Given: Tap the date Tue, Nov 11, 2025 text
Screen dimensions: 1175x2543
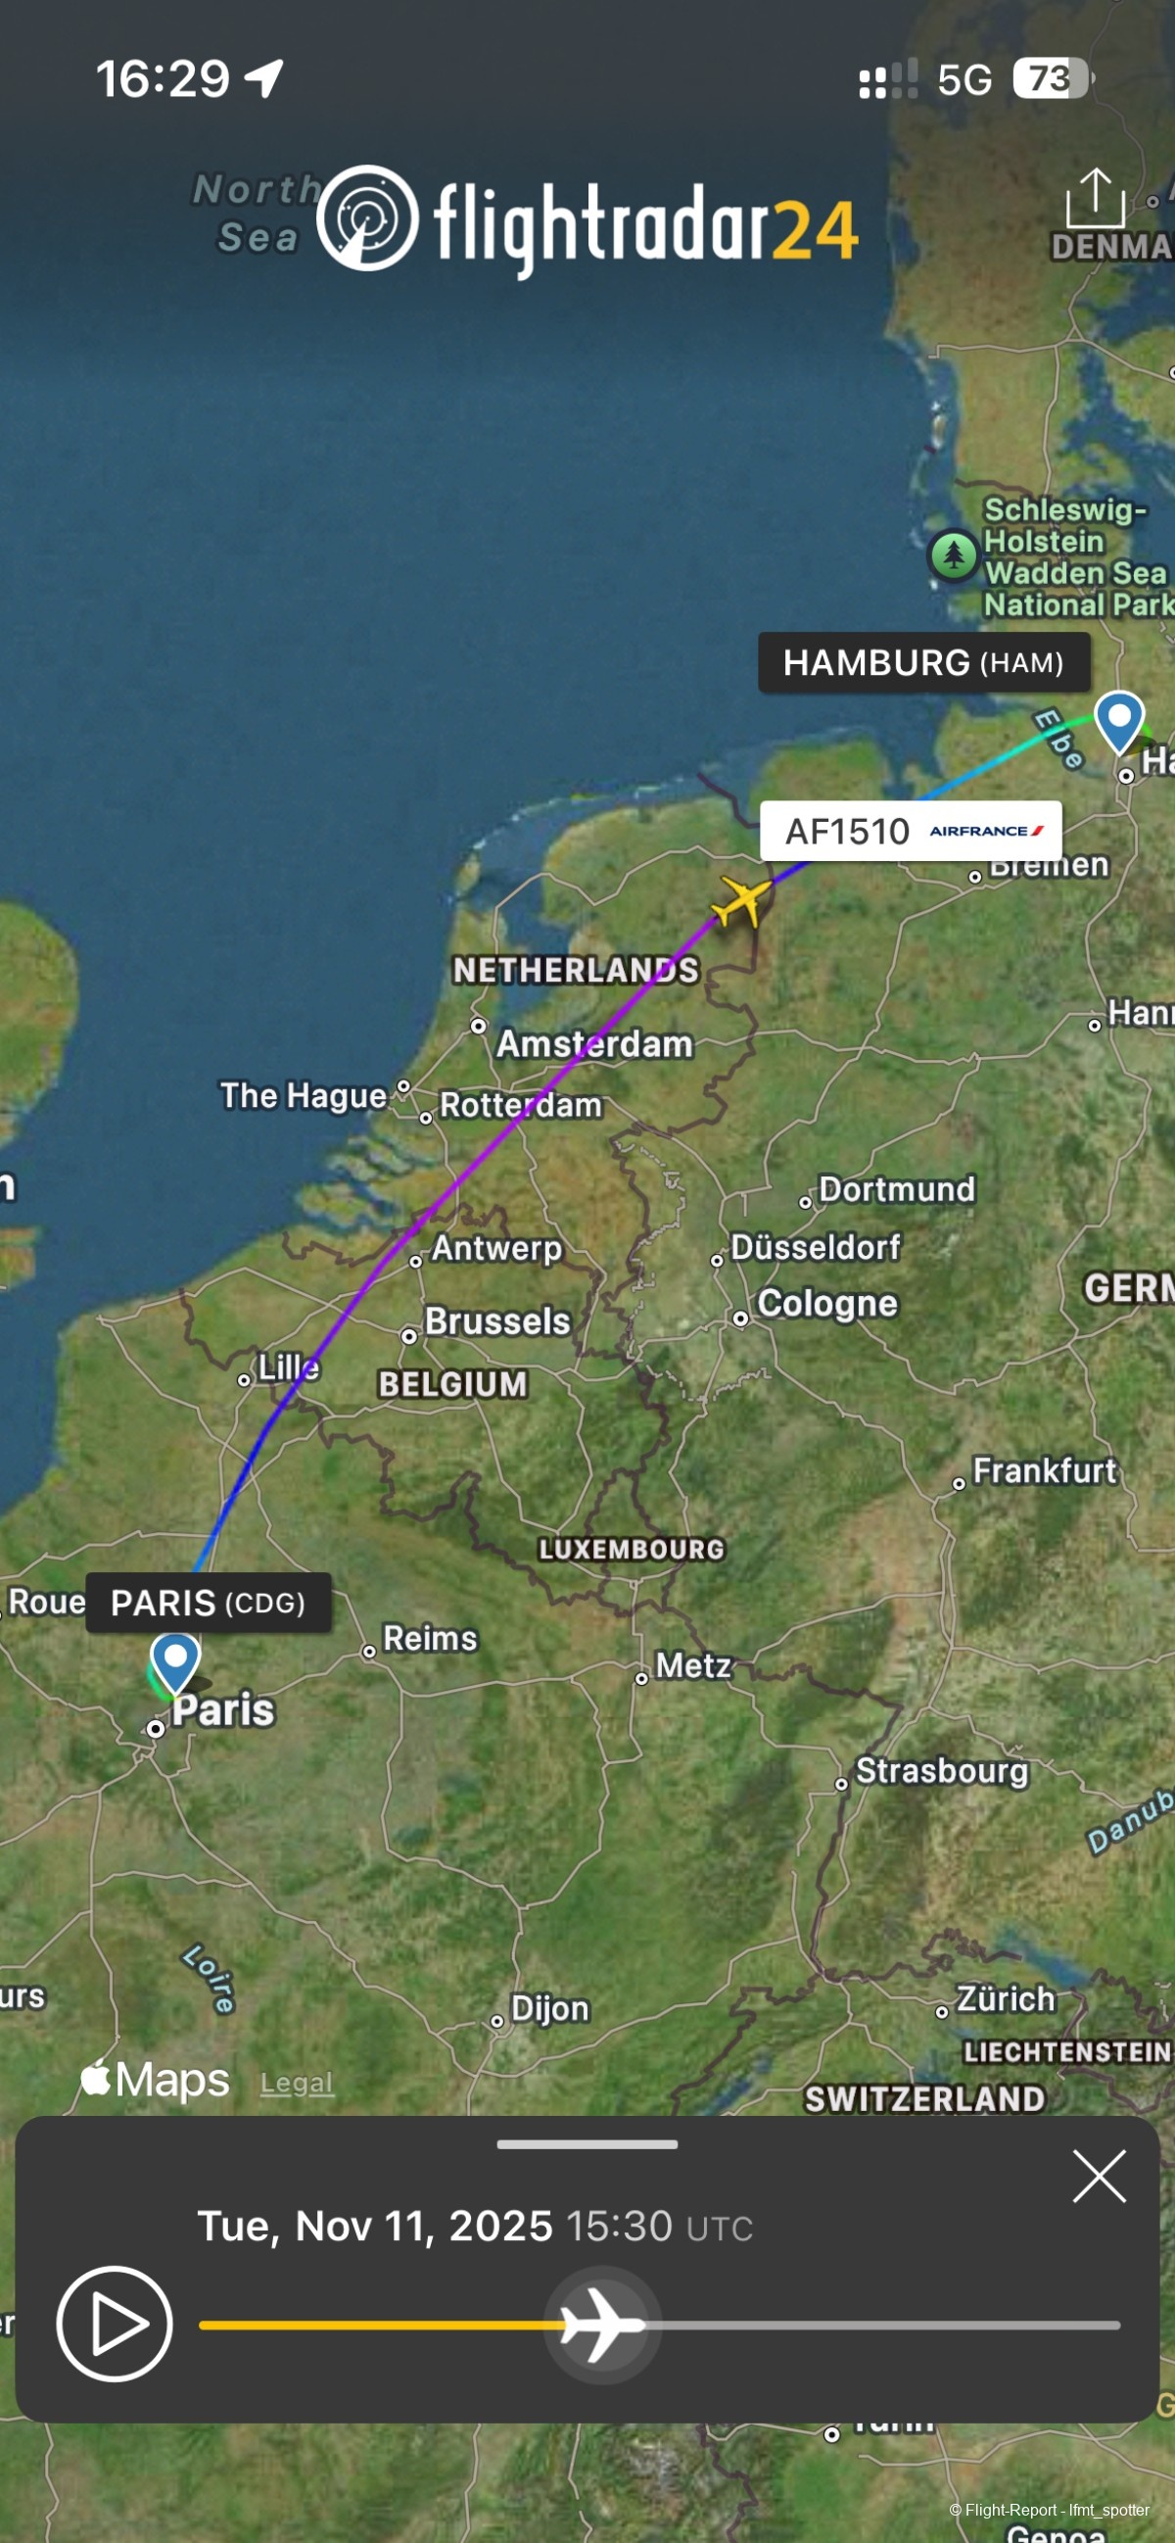Looking at the screenshot, I should point(375,2227).
